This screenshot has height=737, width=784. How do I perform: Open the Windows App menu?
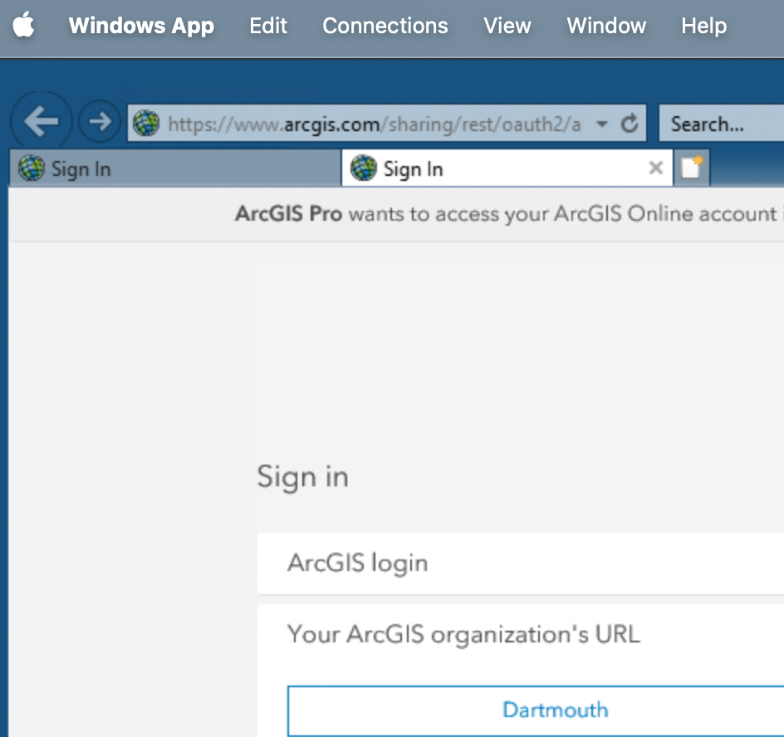[x=141, y=26]
